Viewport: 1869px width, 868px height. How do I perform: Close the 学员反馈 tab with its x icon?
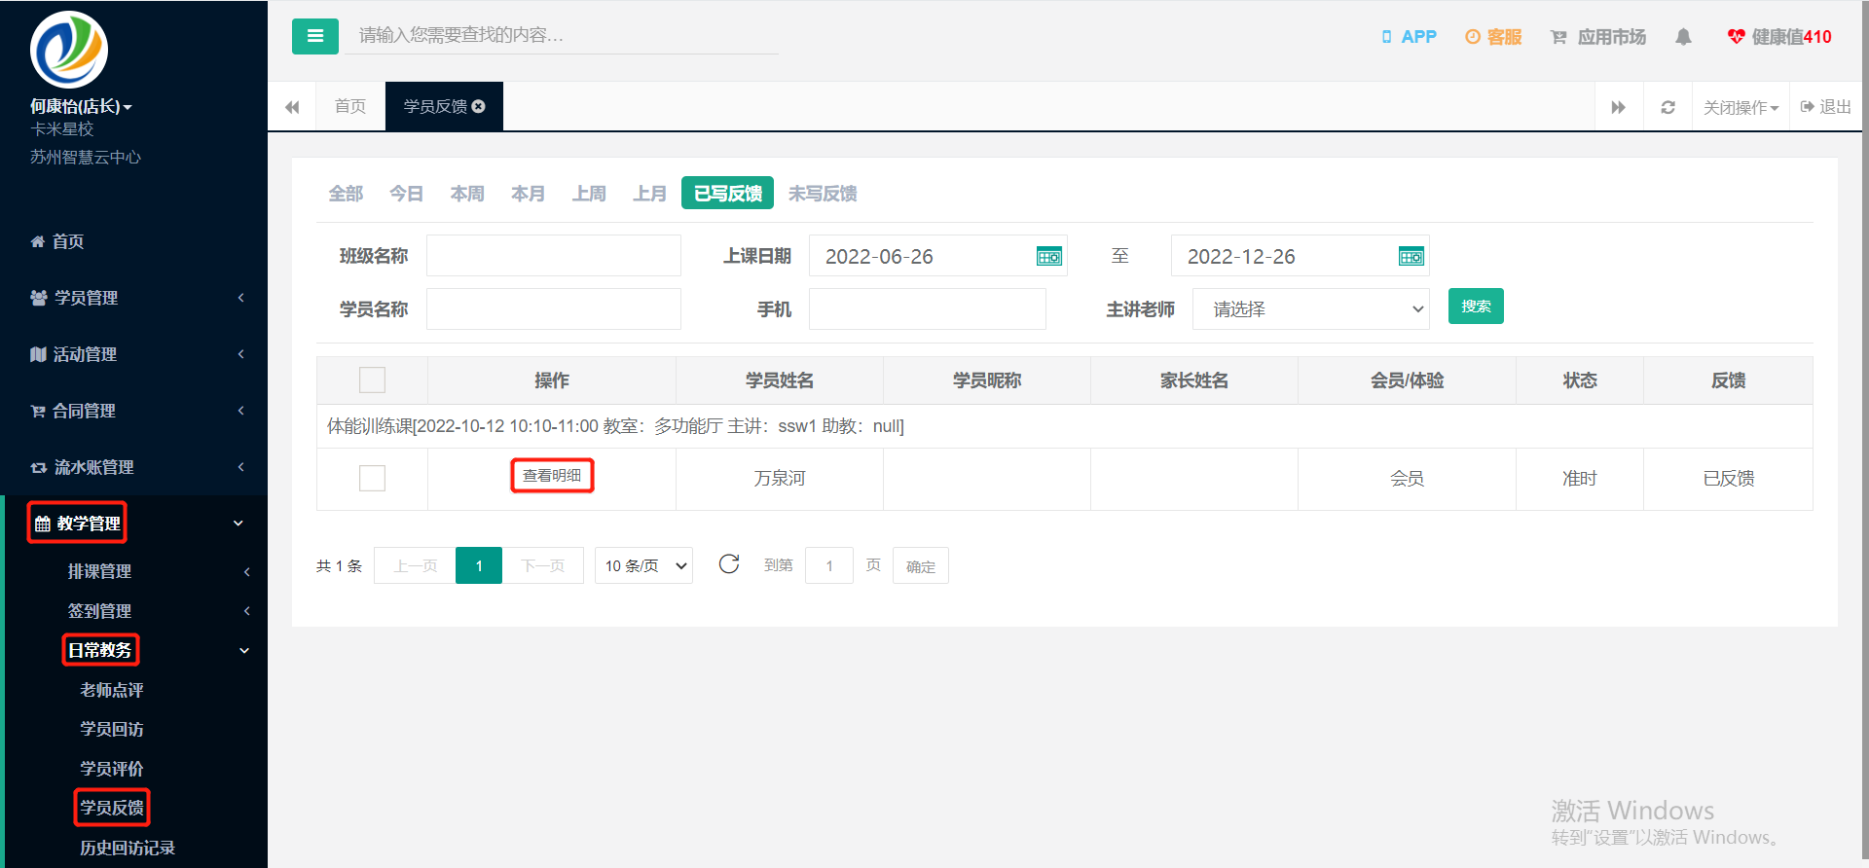(x=479, y=106)
